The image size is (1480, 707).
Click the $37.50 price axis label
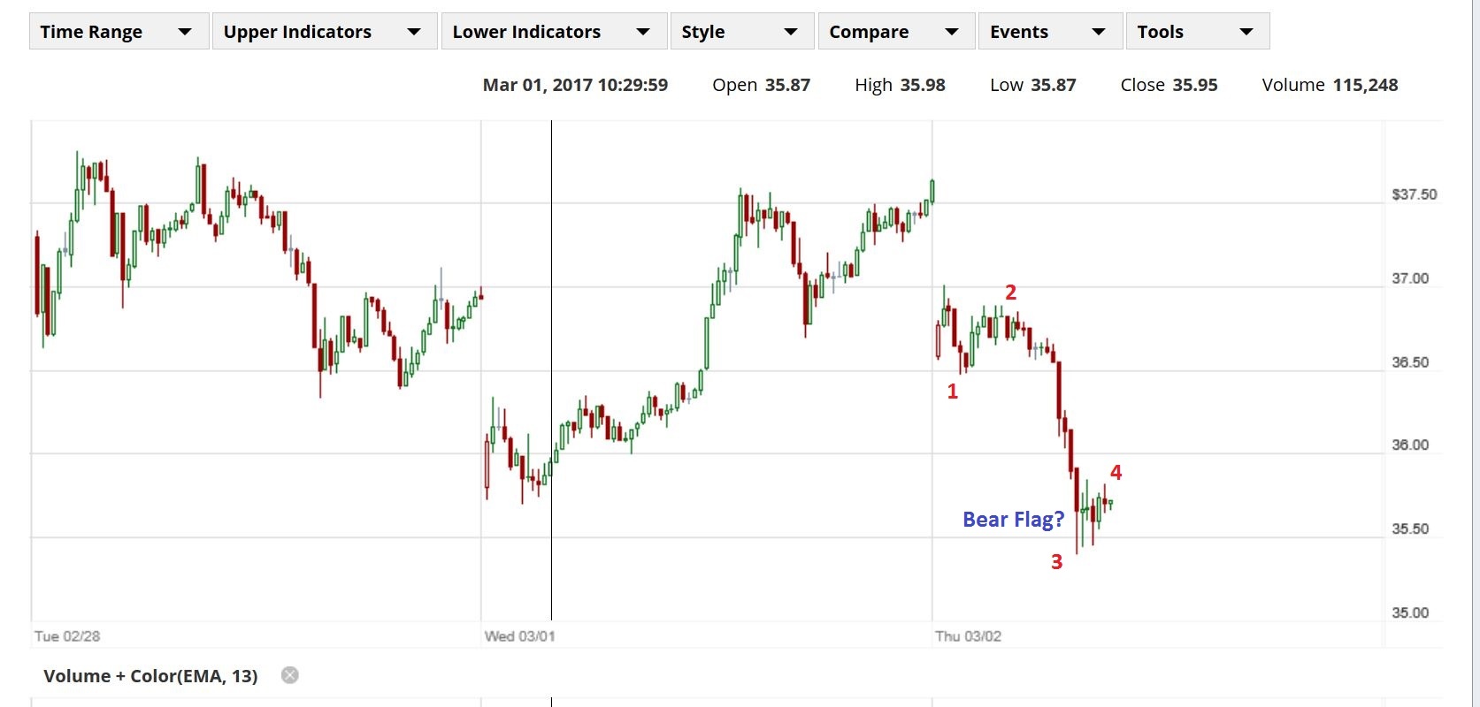tap(1414, 194)
